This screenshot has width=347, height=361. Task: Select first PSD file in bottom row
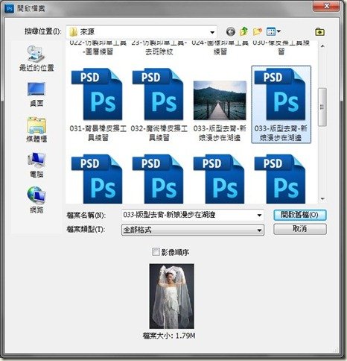click(97, 179)
